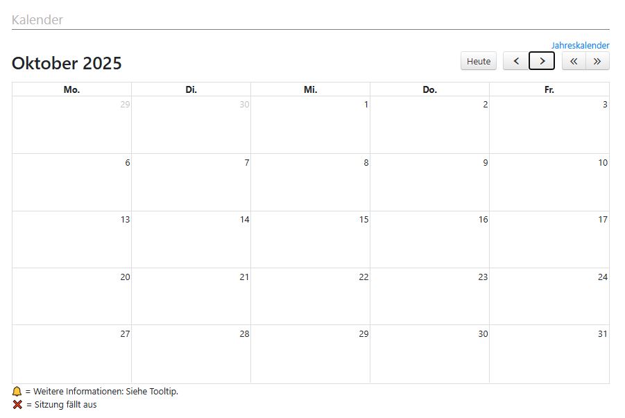This screenshot has width=625, height=418.
Task: Click the day 23 cell under Thursday
Action: (x=429, y=296)
